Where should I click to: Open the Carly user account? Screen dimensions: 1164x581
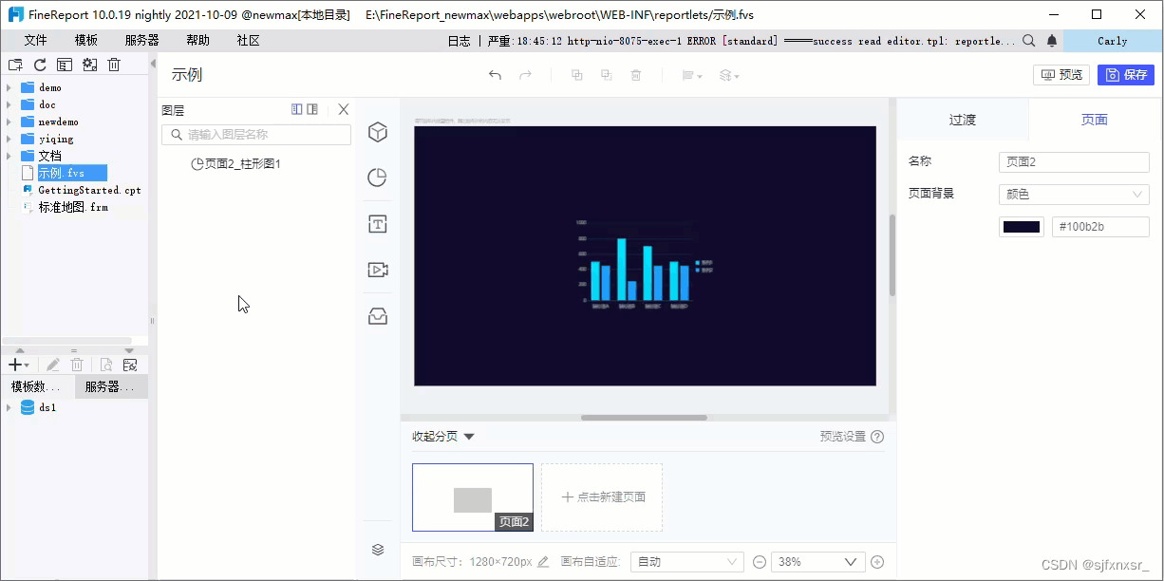[1113, 41]
